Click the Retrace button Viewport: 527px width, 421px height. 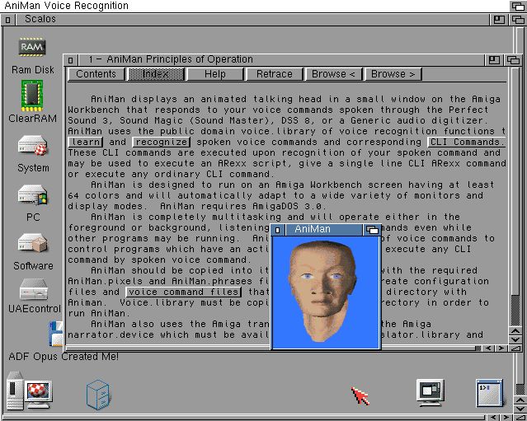click(275, 74)
